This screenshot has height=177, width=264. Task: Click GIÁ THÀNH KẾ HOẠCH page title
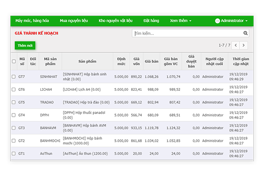37,33
